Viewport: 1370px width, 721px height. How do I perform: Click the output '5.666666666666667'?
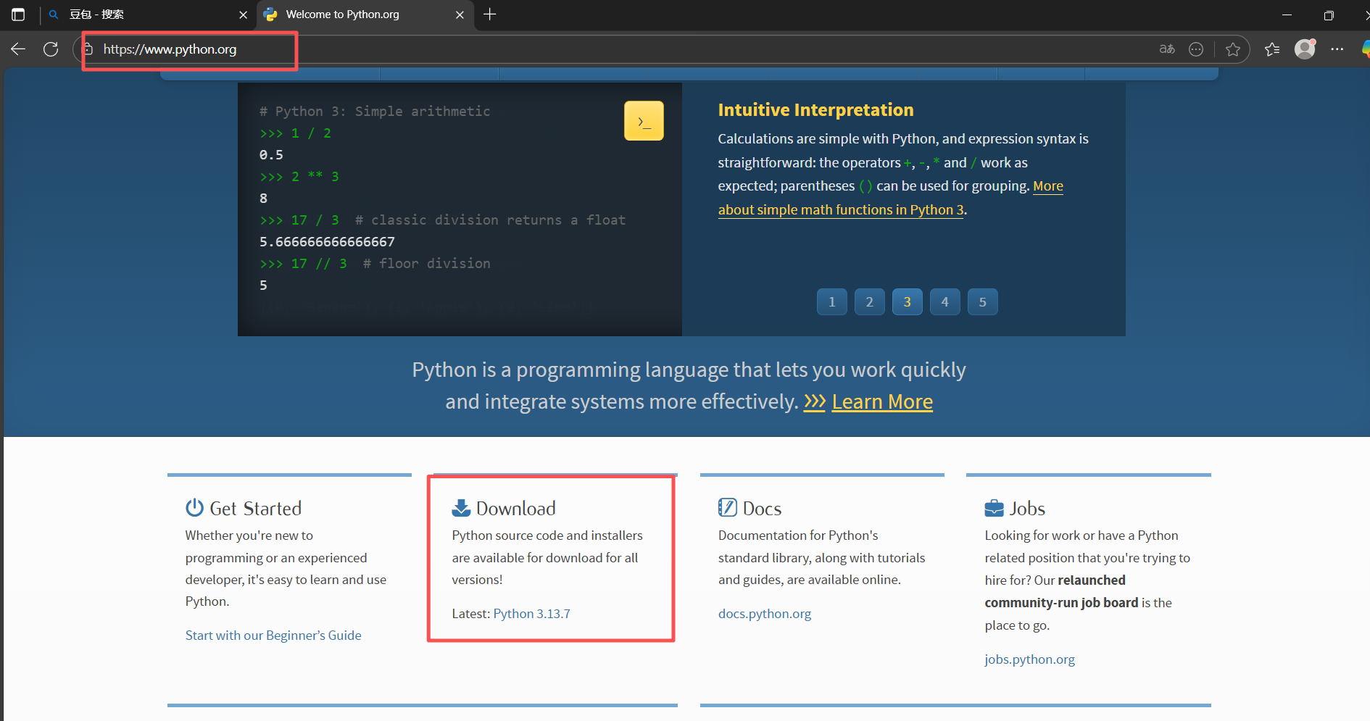click(327, 242)
